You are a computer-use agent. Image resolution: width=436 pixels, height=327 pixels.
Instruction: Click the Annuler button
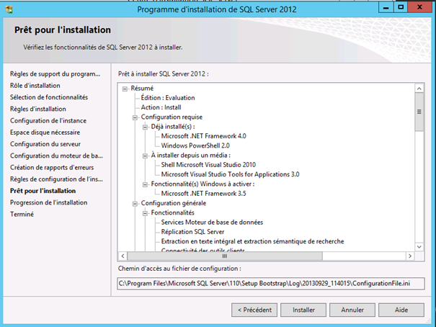(352, 310)
